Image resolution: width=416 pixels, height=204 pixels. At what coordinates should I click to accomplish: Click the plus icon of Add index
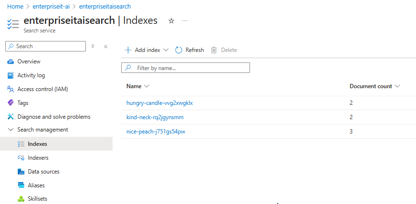[x=128, y=50]
